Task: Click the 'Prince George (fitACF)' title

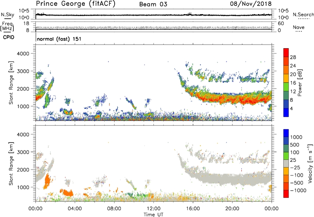Action: [x=76, y=4]
